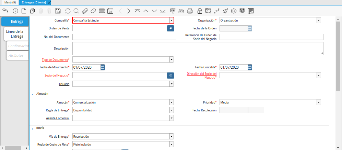Open the Chat bubbles icon
Image resolution: width=342 pixels, height=150 pixels.
click(x=93, y=11)
